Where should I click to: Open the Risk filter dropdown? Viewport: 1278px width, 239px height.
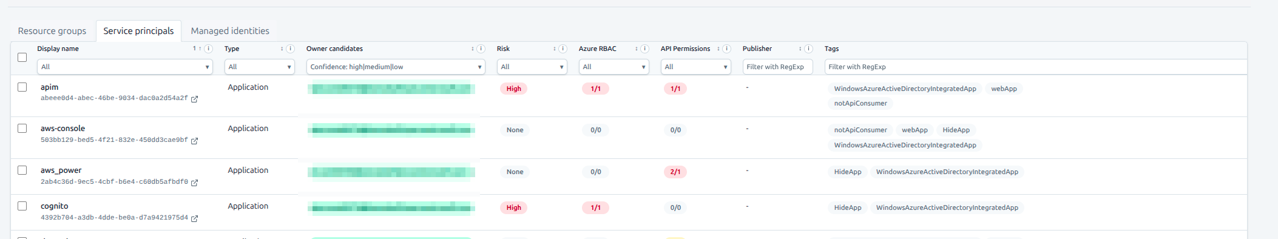point(532,67)
